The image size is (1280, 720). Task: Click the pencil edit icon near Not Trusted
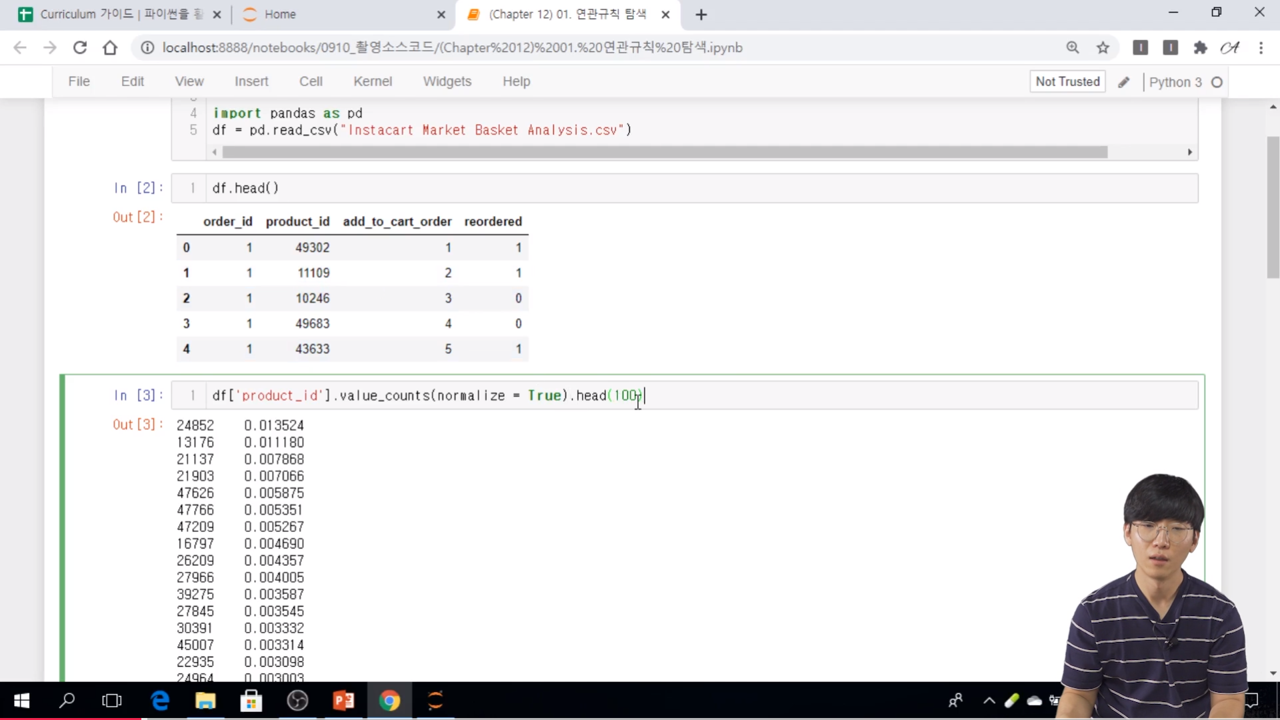click(x=1124, y=82)
